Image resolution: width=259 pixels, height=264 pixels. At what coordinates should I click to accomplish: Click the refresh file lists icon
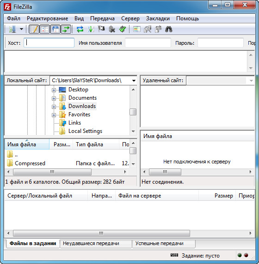80,29
